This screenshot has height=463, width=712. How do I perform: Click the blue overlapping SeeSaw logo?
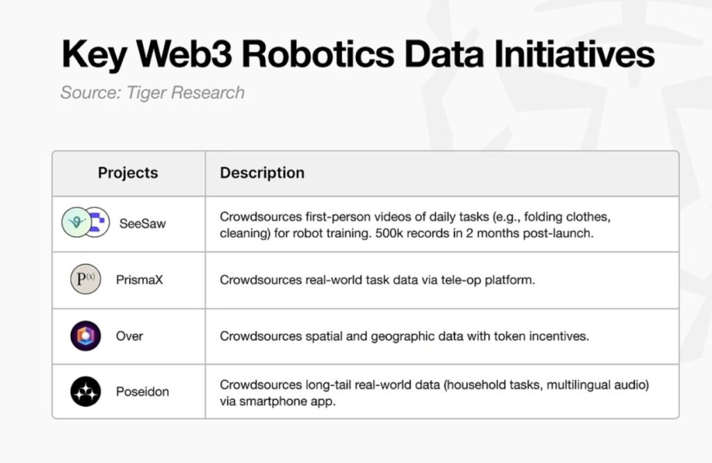click(x=99, y=223)
